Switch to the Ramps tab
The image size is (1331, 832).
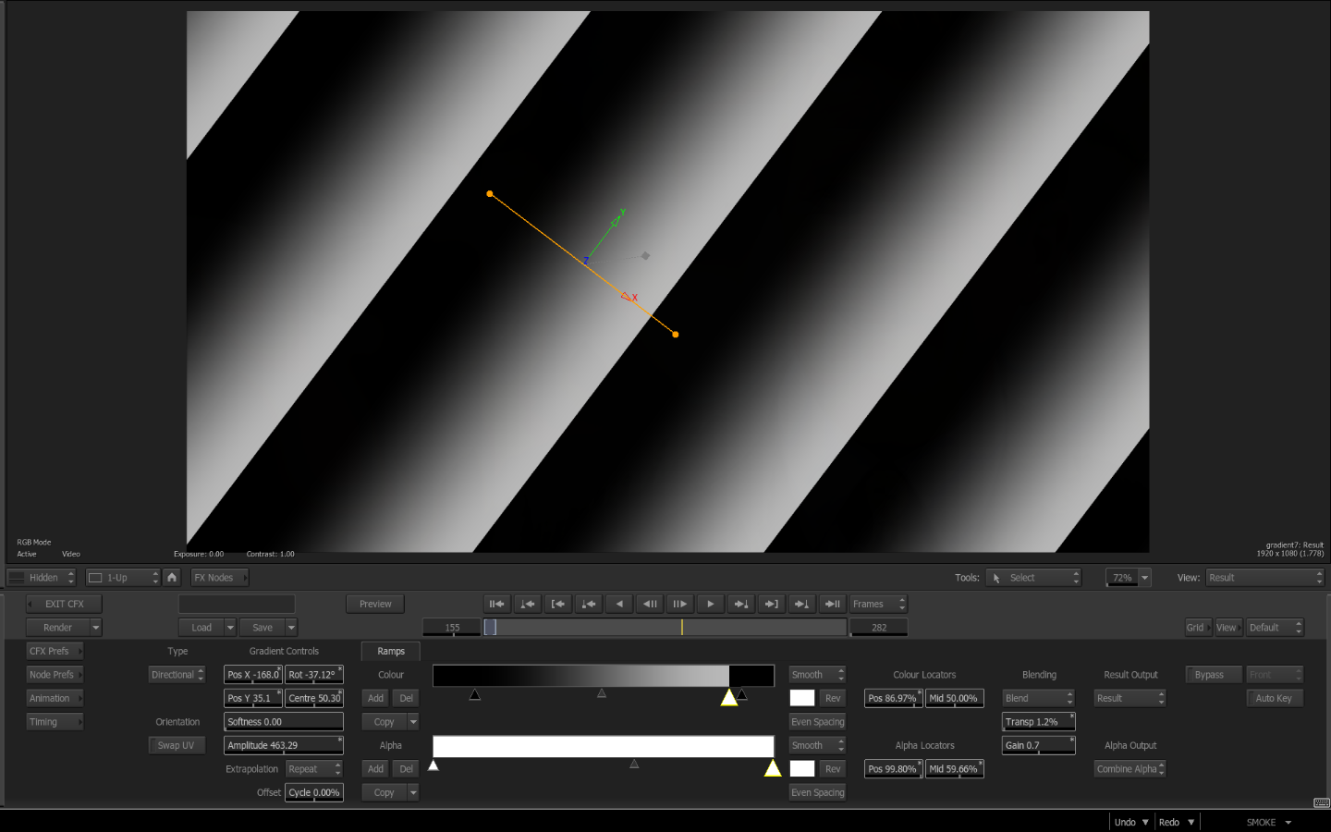click(390, 652)
